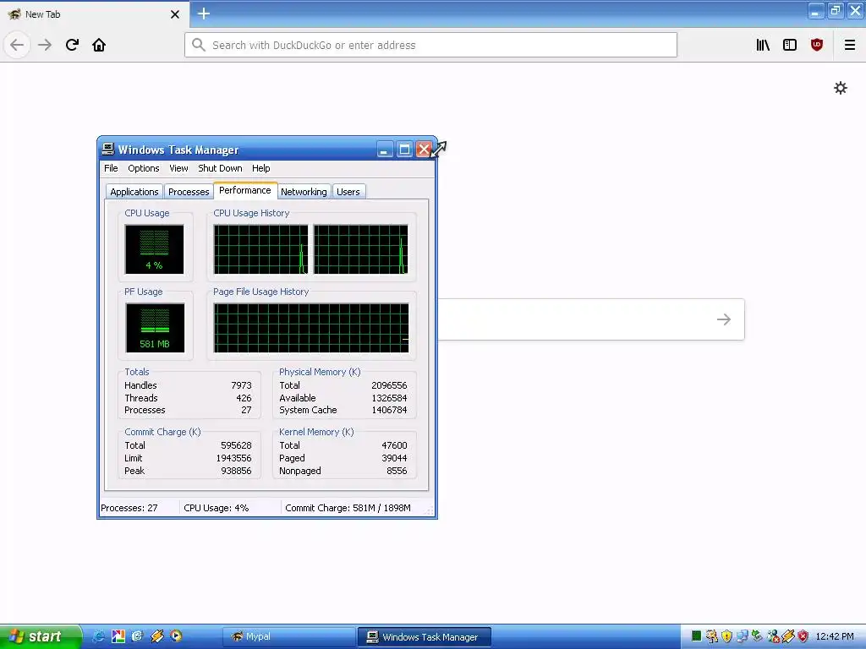Click the New Tab page search box
Screen dimensions: 866x649
[x=591, y=319]
